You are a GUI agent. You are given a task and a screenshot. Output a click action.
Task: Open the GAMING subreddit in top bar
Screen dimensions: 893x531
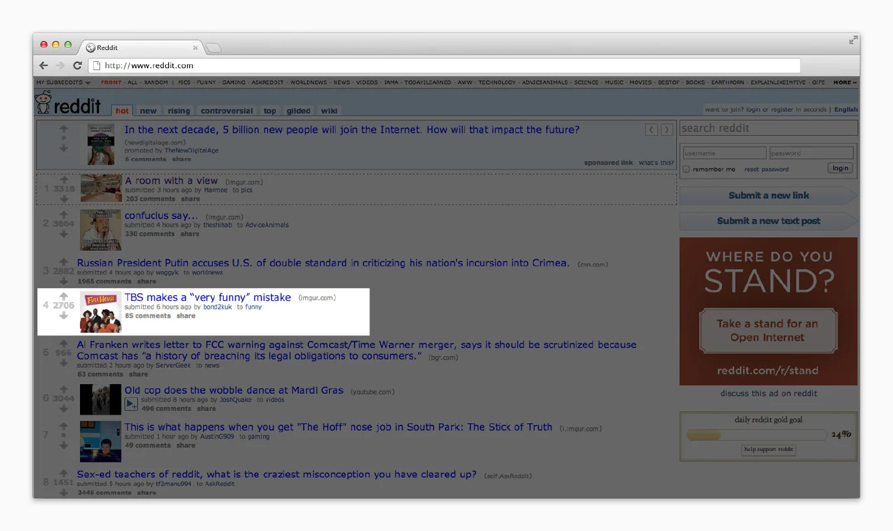tap(233, 83)
